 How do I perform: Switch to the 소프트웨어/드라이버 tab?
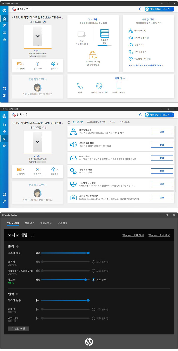96,122
